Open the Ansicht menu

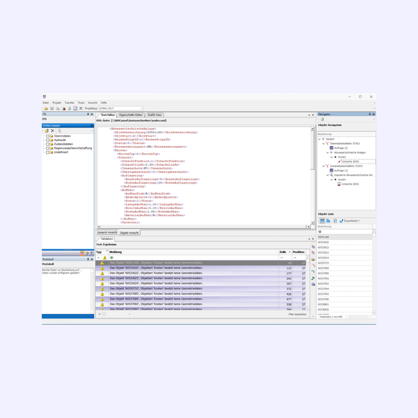pyautogui.click(x=93, y=103)
